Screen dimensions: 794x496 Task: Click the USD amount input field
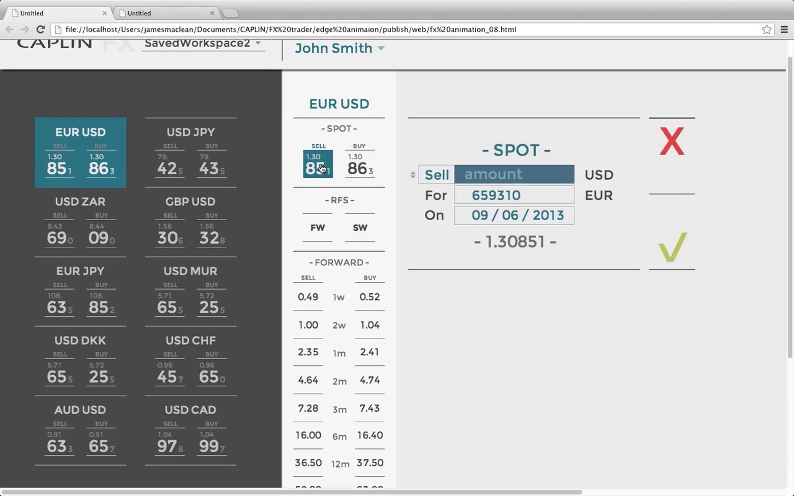514,174
